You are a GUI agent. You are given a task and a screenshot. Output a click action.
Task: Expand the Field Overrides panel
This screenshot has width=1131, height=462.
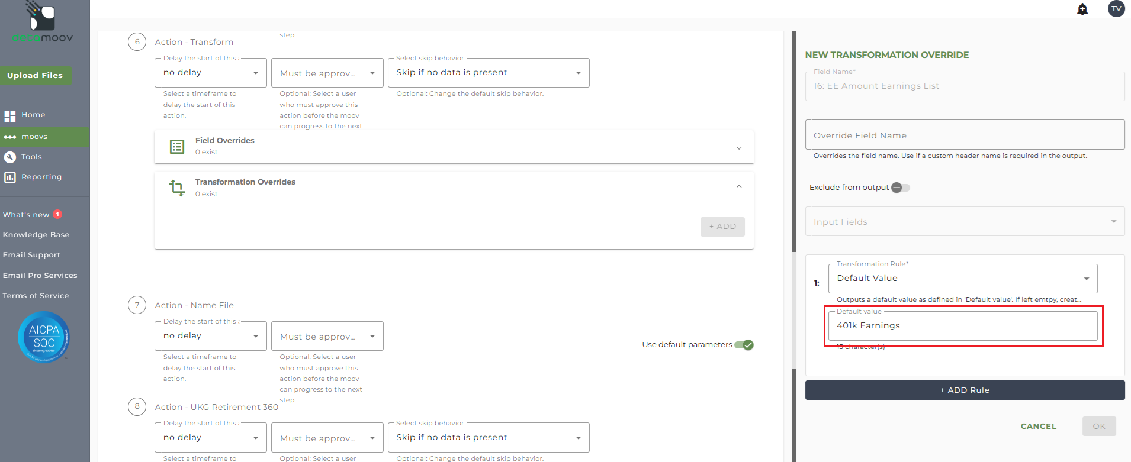pyautogui.click(x=738, y=148)
